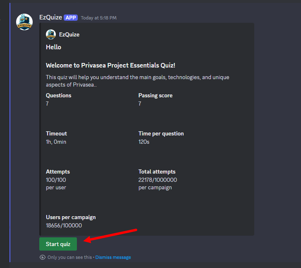Click the green Start quiz button
This screenshot has width=301, height=268.
coord(58,244)
